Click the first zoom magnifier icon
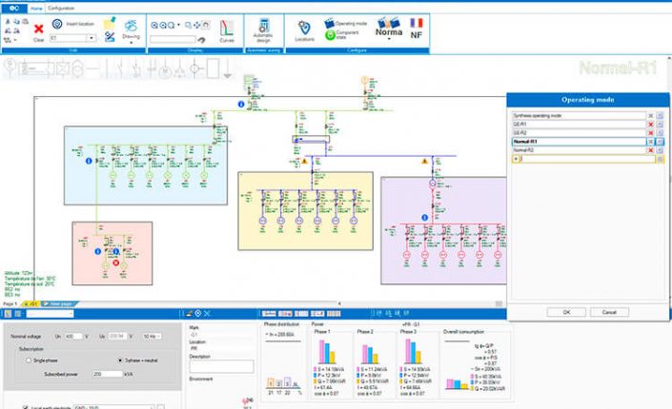This screenshot has width=672, height=409. 154,26
